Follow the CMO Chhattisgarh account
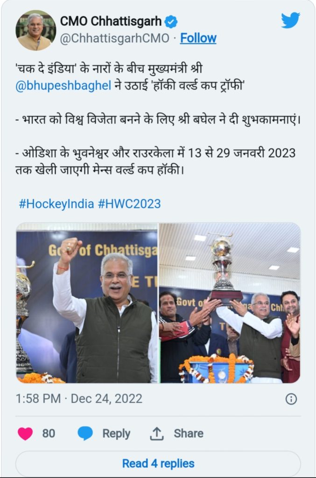 (x=198, y=38)
